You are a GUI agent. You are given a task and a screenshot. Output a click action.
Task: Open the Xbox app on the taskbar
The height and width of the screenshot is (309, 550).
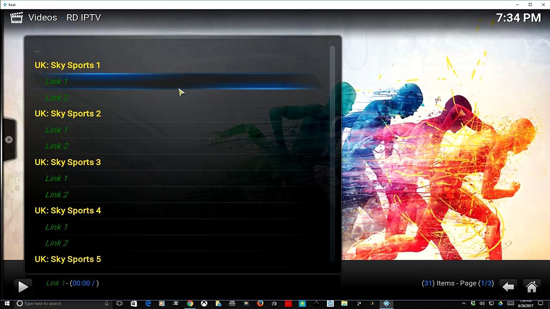[204, 303]
